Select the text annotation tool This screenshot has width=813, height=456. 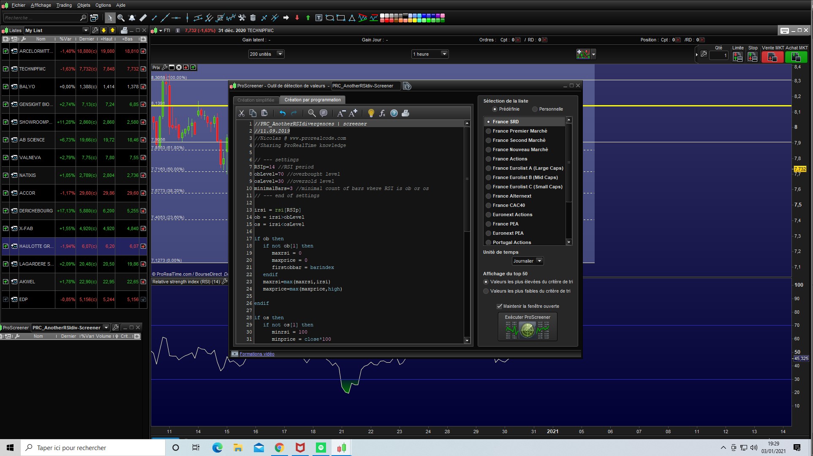(319, 18)
